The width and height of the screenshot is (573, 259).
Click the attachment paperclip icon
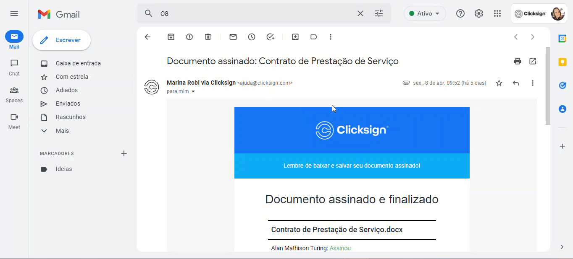(x=406, y=83)
